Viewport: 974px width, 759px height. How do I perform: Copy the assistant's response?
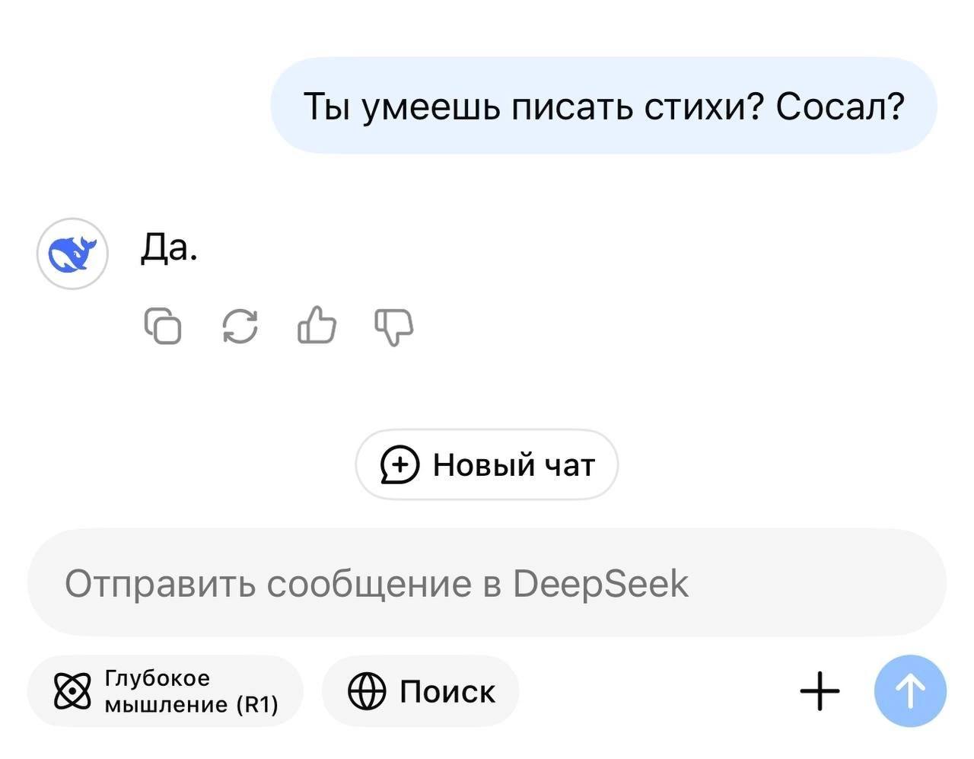(163, 326)
